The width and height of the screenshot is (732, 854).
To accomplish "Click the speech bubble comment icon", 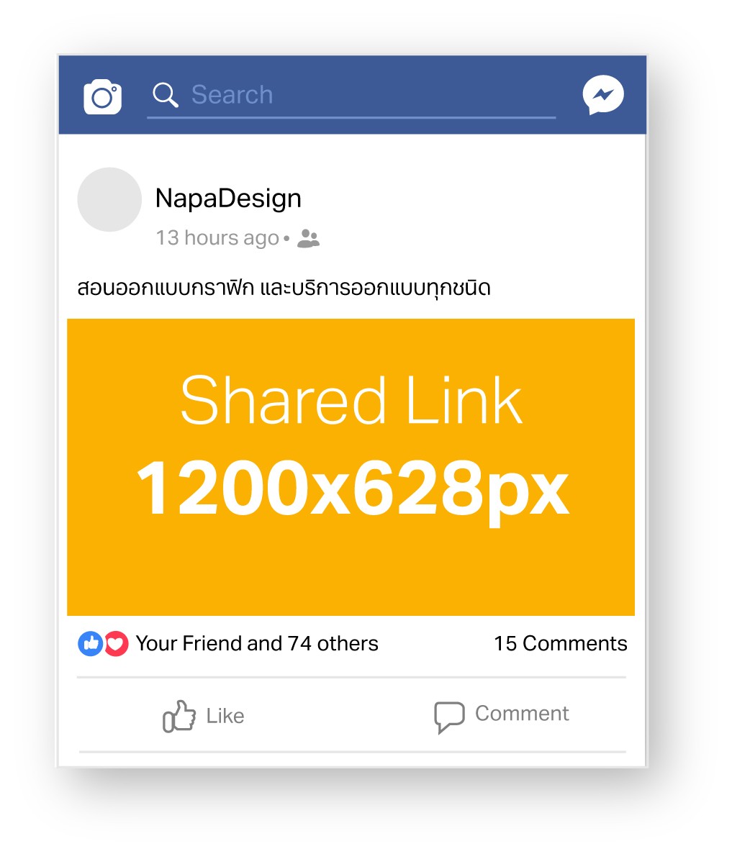I will coord(449,717).
